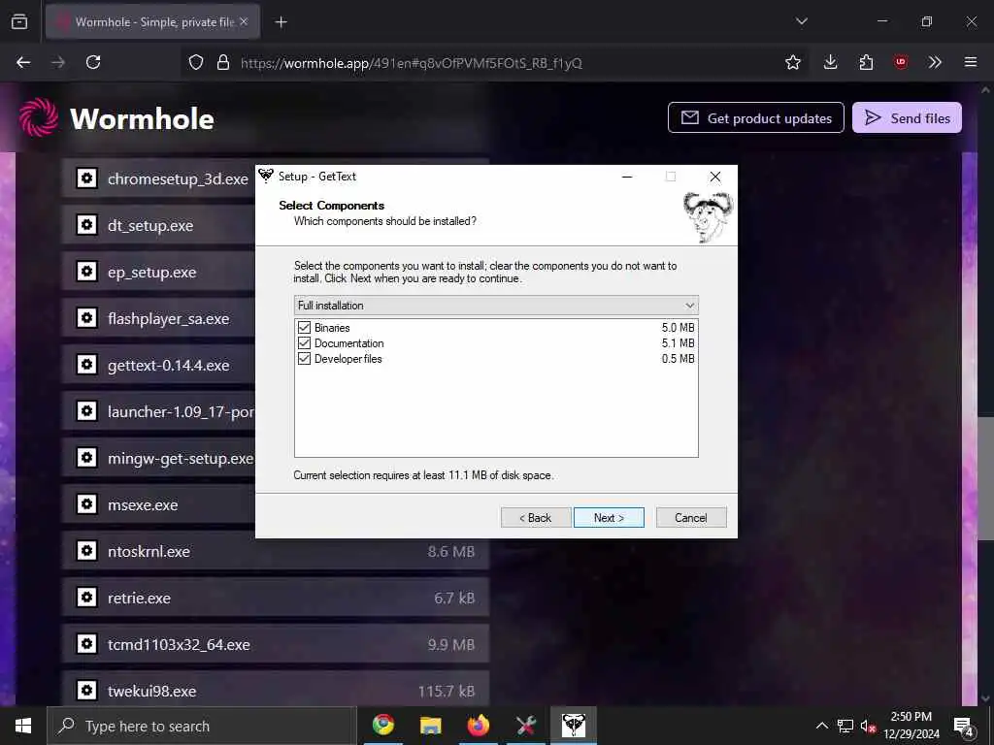Screen dimensions: 994x745
Task: Click the msexe.exe file name
Action: [143, 504]
